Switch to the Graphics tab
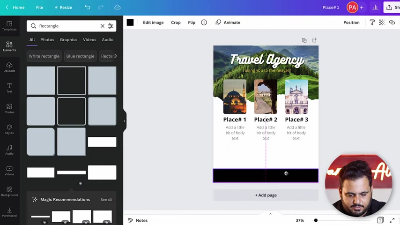The height and width of the screenshot is (225, 400). pyautogui.click(x=68, y=39)
